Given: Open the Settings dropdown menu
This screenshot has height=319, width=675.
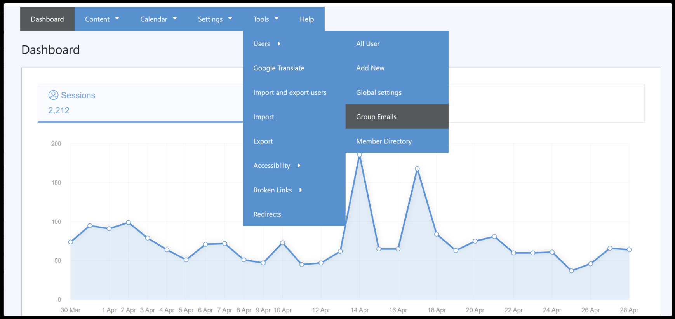Looking at the screenshot, I should coord(215,19).
